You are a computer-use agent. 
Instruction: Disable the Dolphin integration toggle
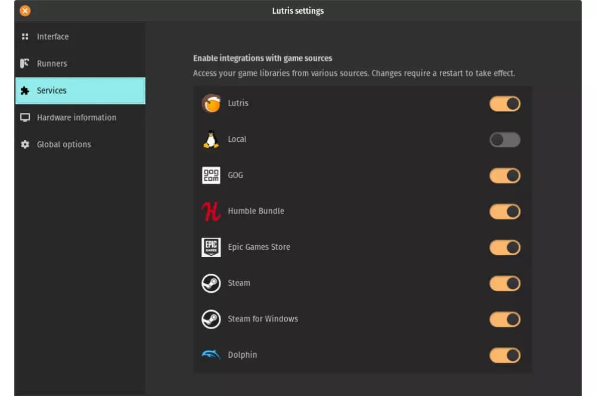tap(505, 355)
